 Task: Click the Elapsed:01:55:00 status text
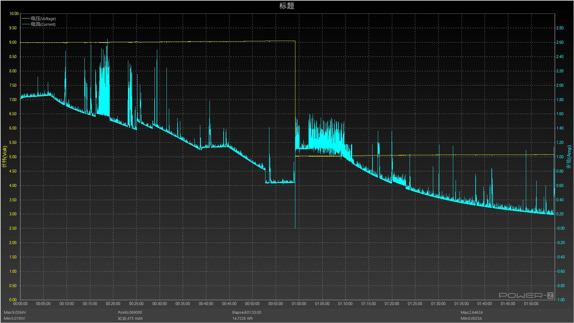(247, 312)
